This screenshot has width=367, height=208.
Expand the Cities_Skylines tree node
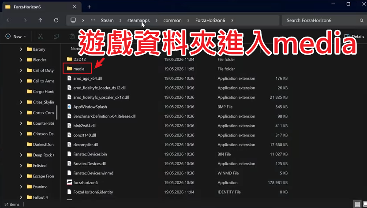(x=21, y=102)
